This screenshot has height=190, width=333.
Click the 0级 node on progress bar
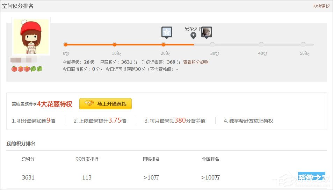point(65,44)
